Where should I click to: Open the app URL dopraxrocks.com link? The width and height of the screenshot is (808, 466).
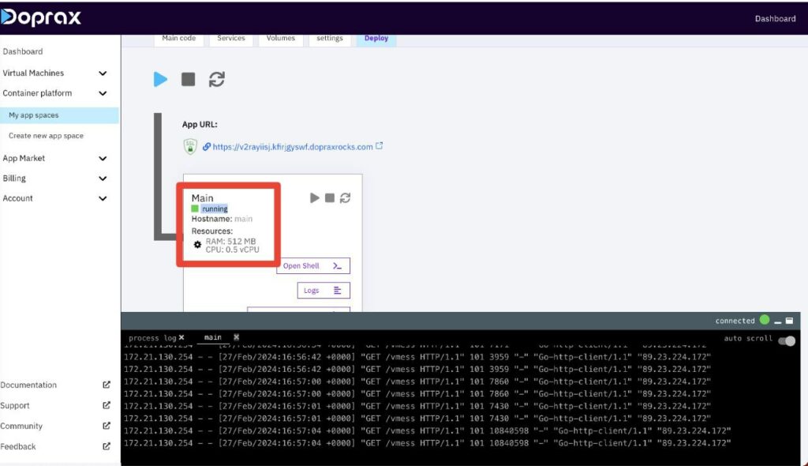292,147
